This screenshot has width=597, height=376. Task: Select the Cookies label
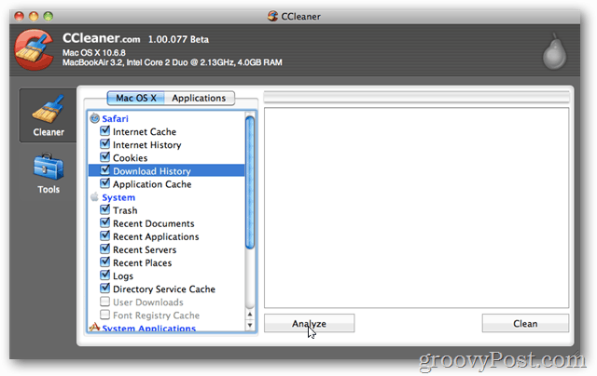tap(131, 158)
